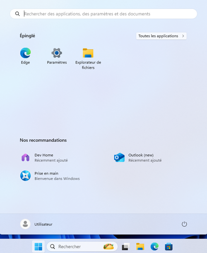This screenshot has width=207, height=253.
Task: Click the magnifier icon in Start search
Action: click(x=17, y=14)
